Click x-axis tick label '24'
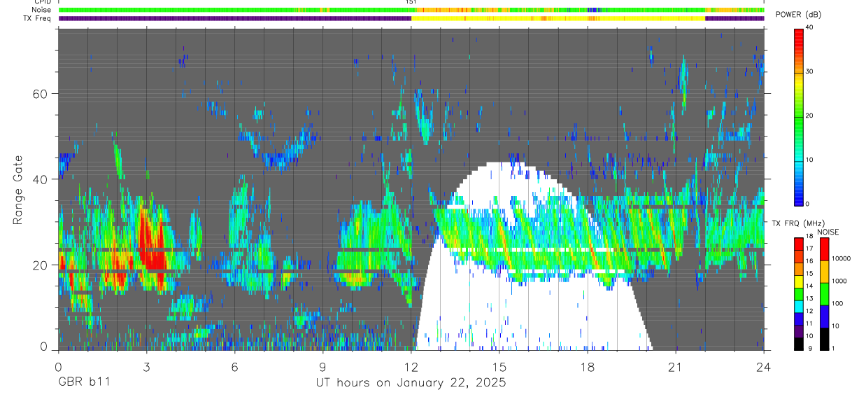Image resolution: width=859 pixels, height=397 pixels. tap(764, 366)
